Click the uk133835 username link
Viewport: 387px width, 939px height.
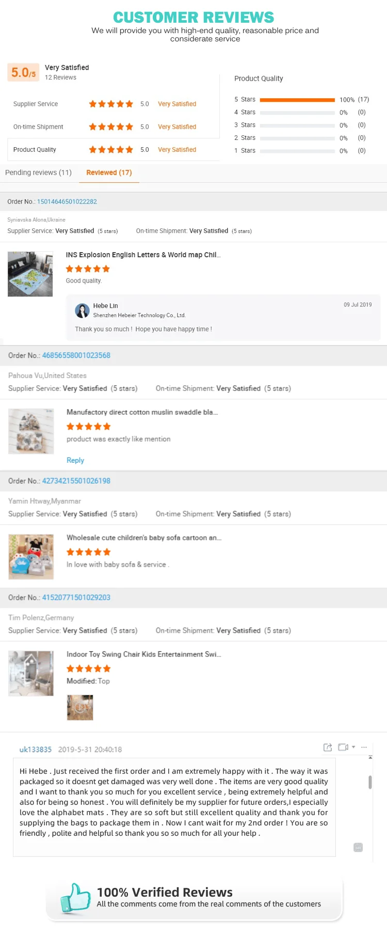pos(36,749)
